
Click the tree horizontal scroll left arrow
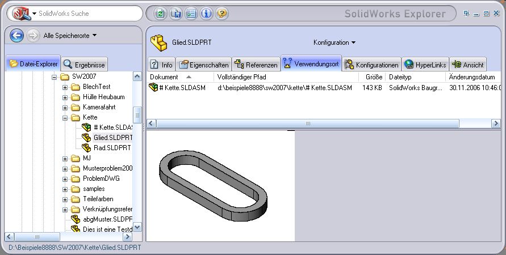point(9,237)
